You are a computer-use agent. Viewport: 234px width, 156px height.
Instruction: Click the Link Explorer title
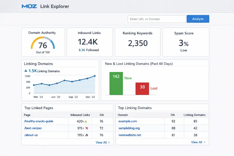[55, 6]
